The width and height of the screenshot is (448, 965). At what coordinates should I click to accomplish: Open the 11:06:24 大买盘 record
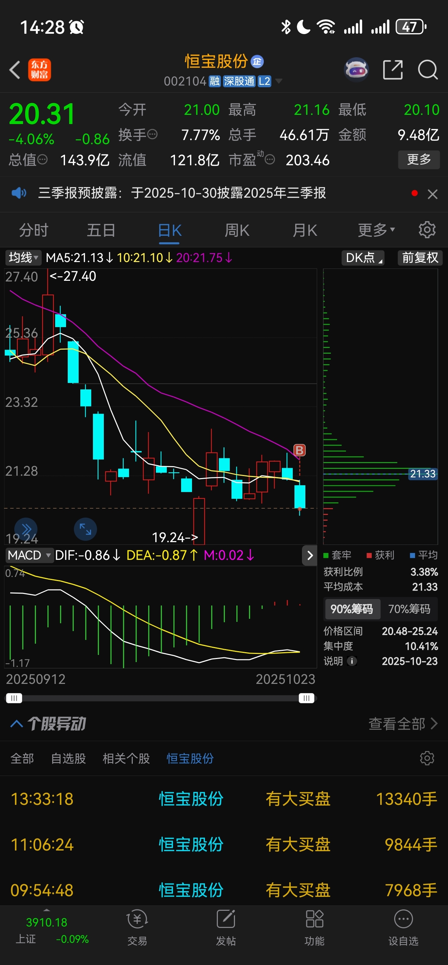pos(224,845)
